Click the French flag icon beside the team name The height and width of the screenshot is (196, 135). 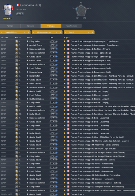(x=18, y=5)
